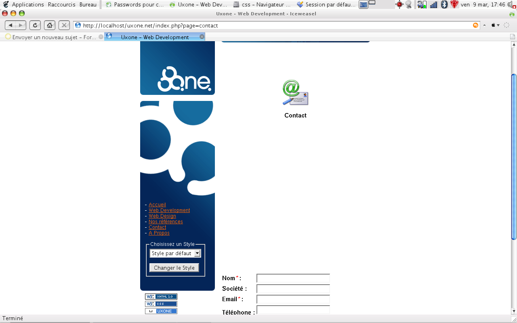Expand the 'Style par défaut' dropdown

(x=175, y=253)
